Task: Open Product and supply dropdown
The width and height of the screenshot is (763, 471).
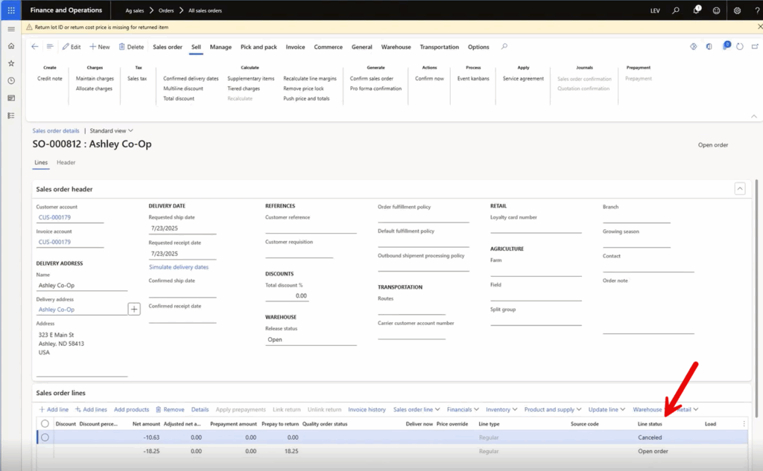Action: tap(553, 410)
